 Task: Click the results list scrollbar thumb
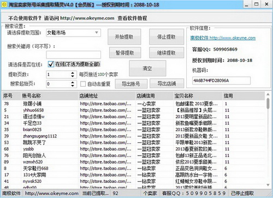[x=268, y=103]
